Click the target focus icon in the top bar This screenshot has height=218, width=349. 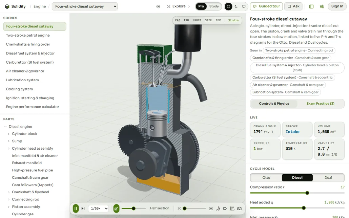coord(158,6)
